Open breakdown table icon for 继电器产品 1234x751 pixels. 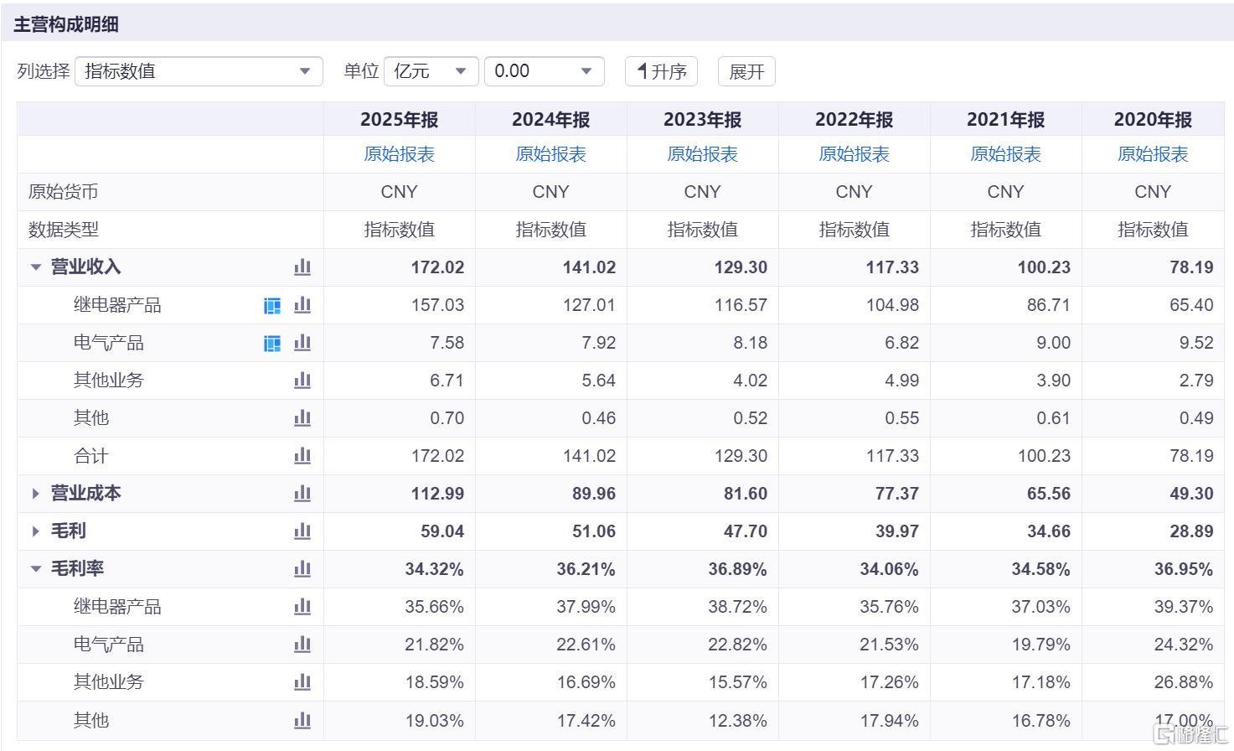272,306
